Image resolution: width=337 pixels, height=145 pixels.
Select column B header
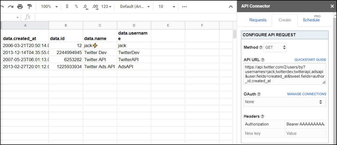66,25
